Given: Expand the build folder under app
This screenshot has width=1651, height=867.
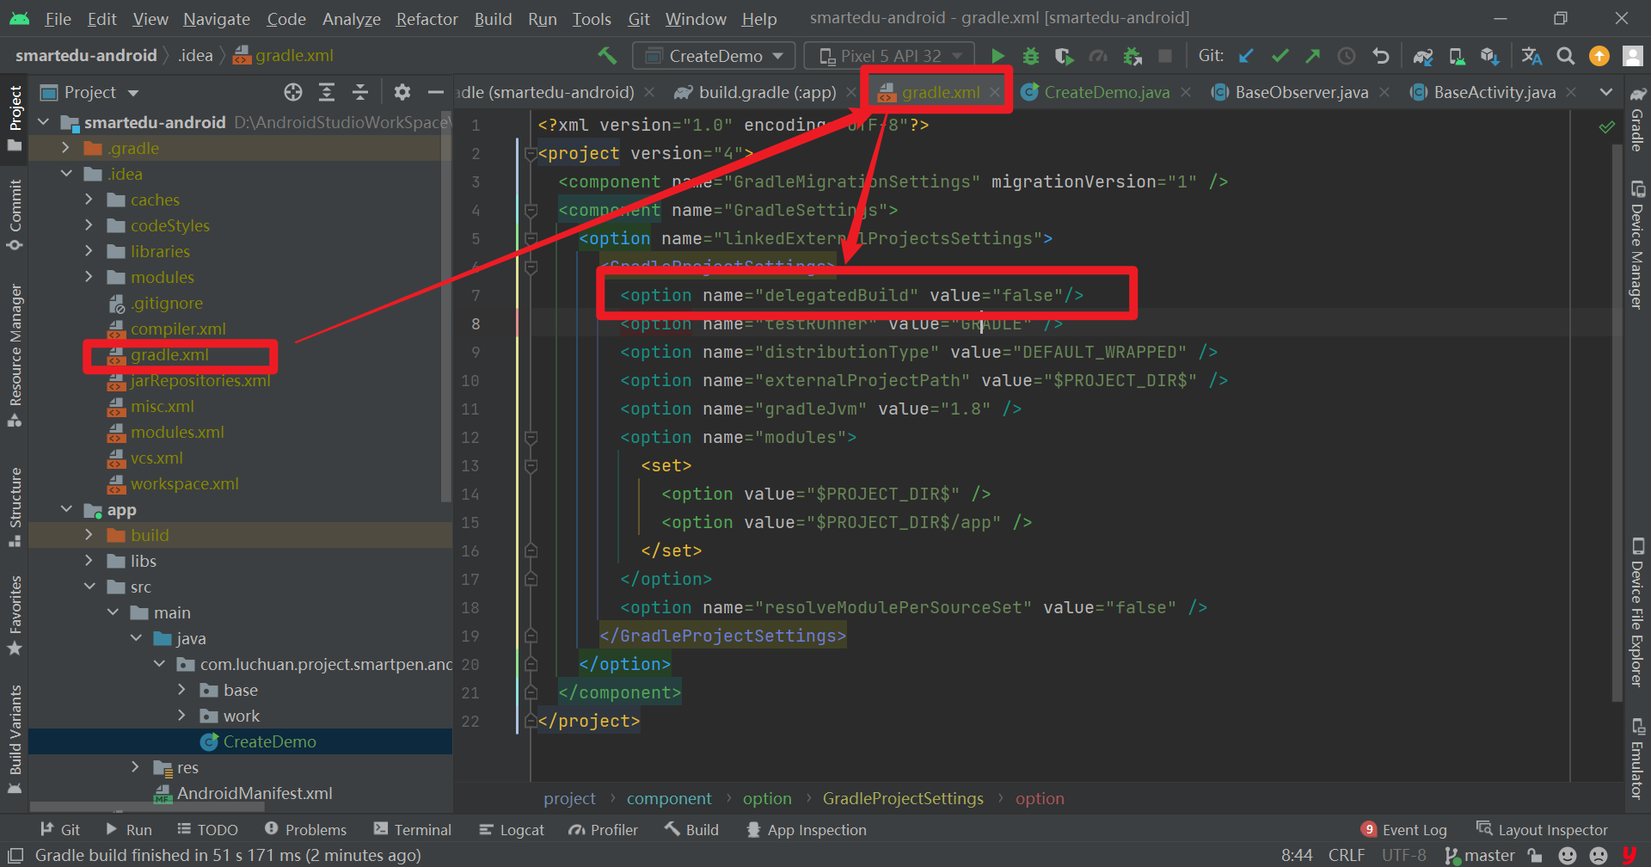Looking at the screenshot, I should [x=89, y=535].
